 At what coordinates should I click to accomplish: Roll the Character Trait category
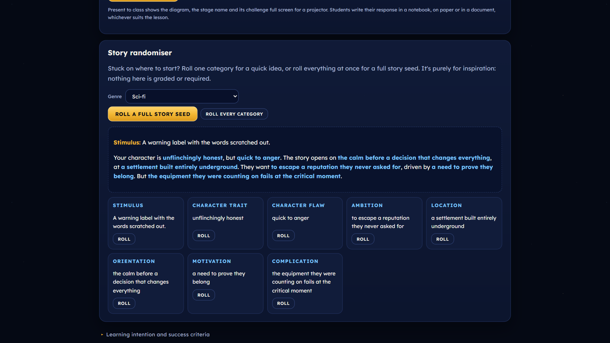pyautogui.click(x=204, y=236)
